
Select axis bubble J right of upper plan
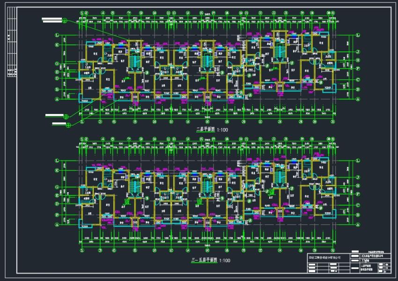tap(358, 52)
